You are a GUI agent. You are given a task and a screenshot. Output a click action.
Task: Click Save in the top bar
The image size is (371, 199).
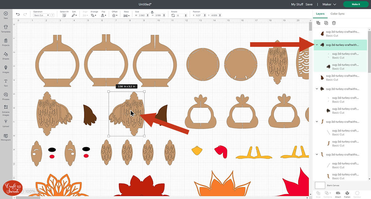point(309,4)
